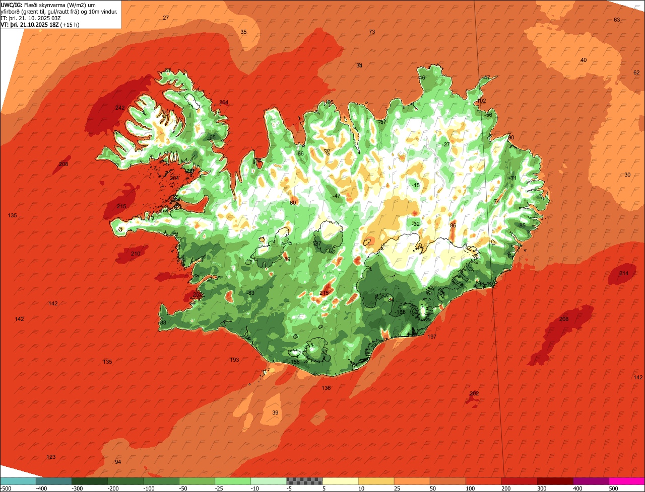Click the pale yellow 5 to 10 swatch

click(x=340, y=481)
